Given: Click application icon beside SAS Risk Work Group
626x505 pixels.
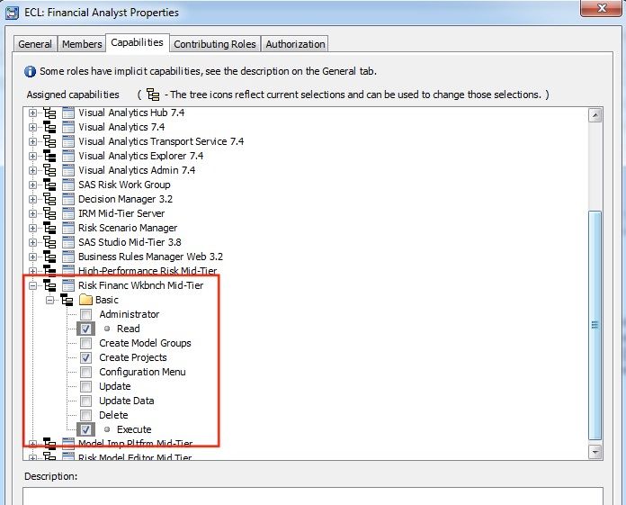Looking at the screenshot, I should (68, 185).
